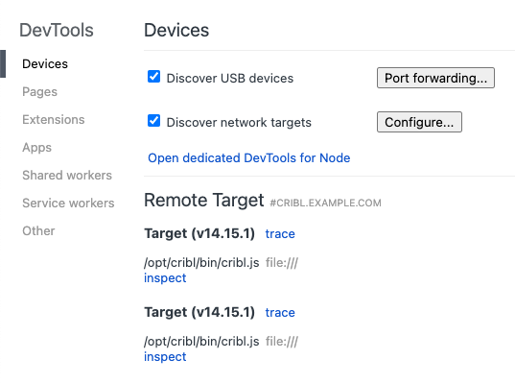Open the Configure... network targets button

(x=419, y=122)
